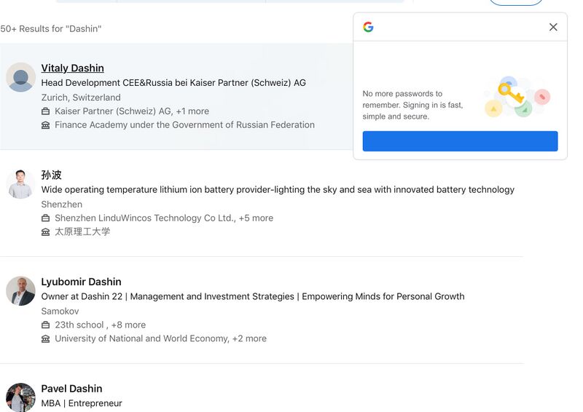Click briefcase icon beside 23th school

pos(46,325)
